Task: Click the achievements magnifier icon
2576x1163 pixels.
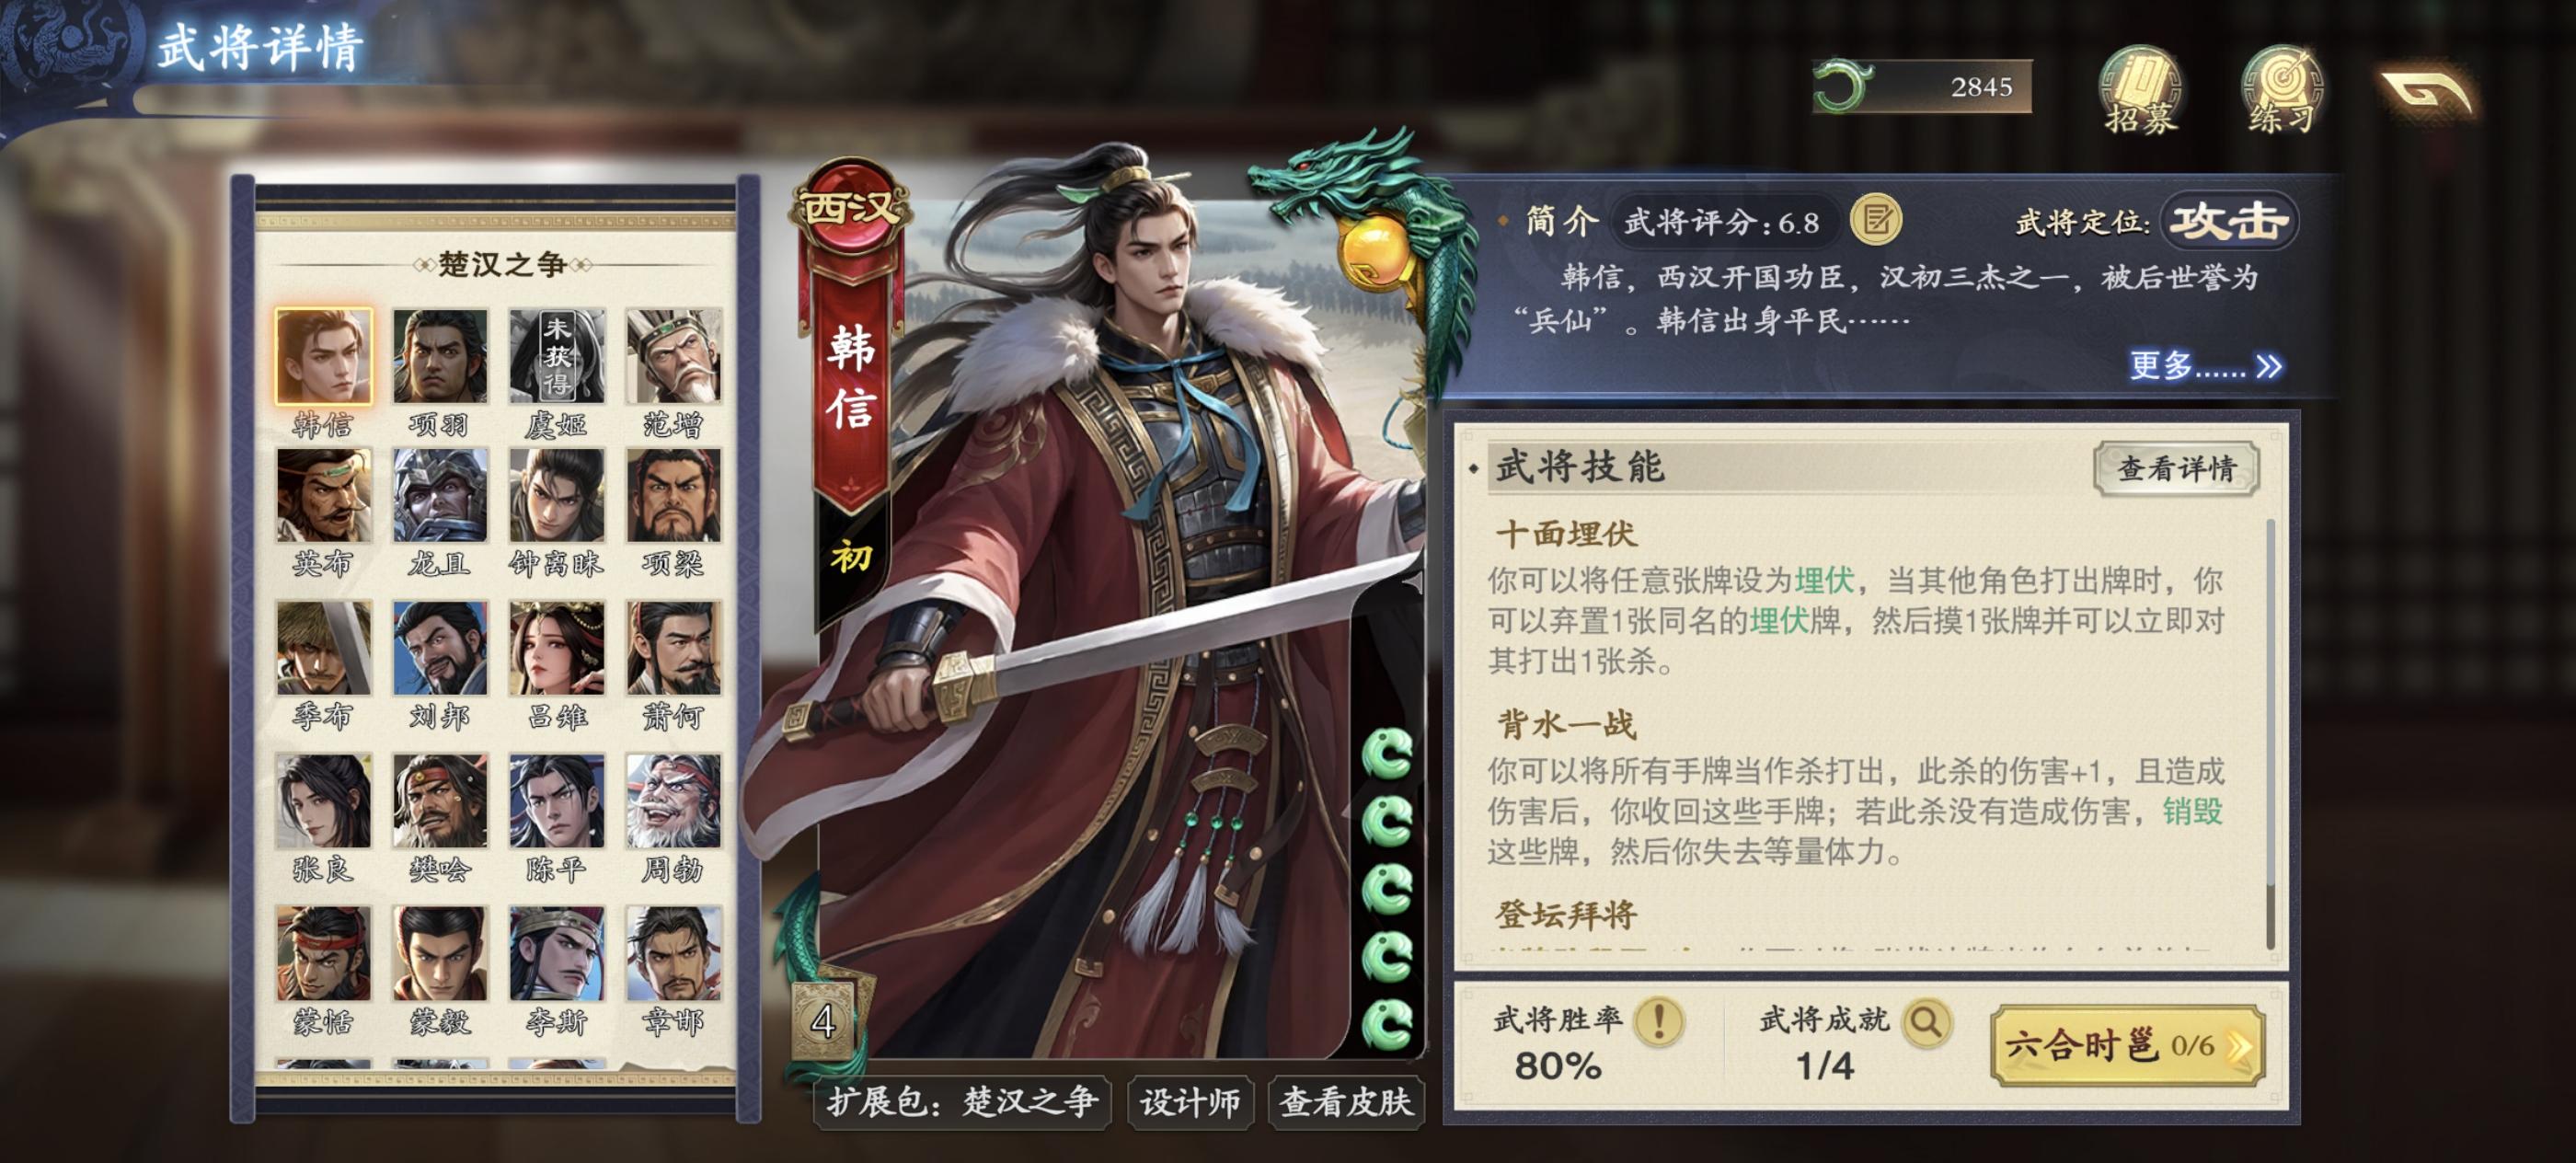Action: (x=1926, y=1022)
